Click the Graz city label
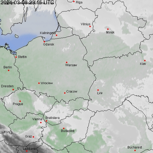The width and height of the screenshot is (153, 153). pyautogui.click(x=28, y=137)
